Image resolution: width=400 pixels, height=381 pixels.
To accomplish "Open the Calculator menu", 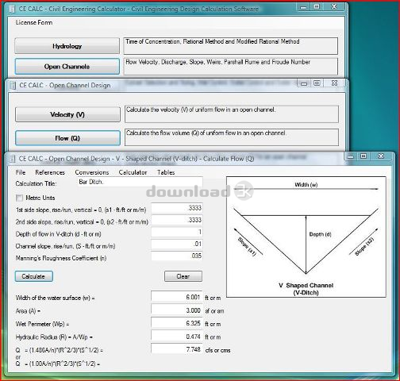I will click(x=133, y=172).
